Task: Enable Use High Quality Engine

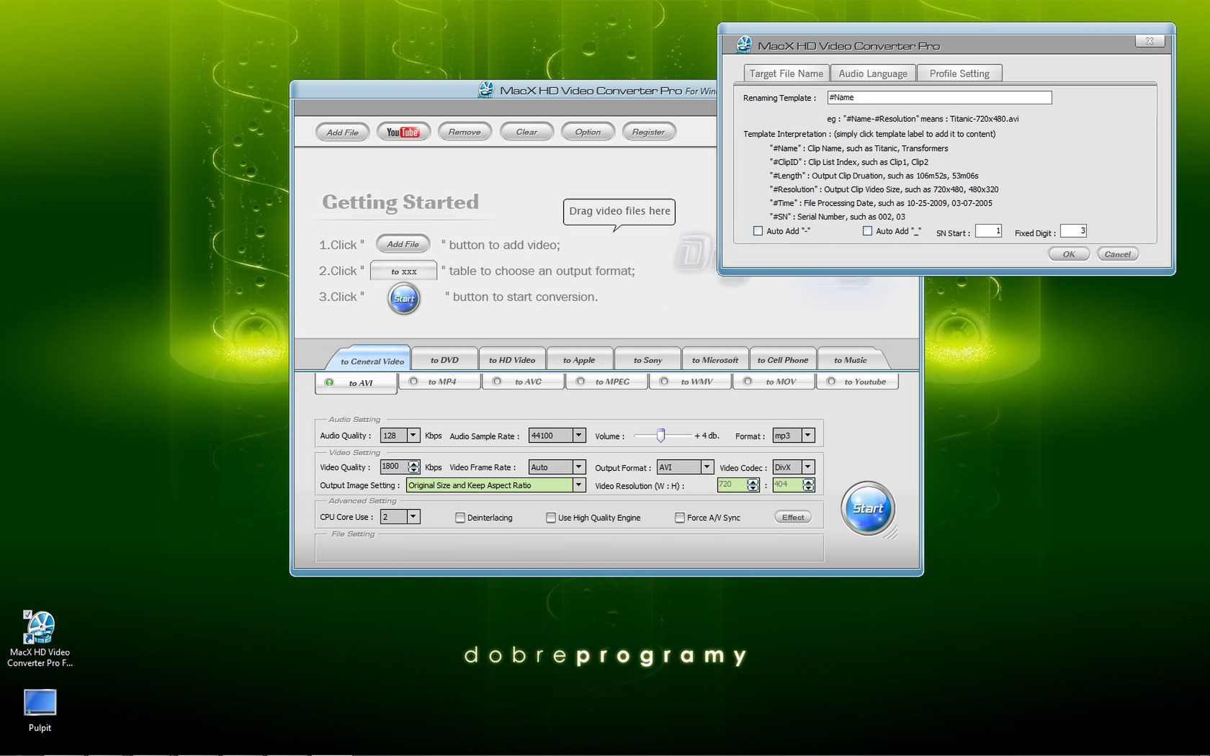Action: point(551,518)
